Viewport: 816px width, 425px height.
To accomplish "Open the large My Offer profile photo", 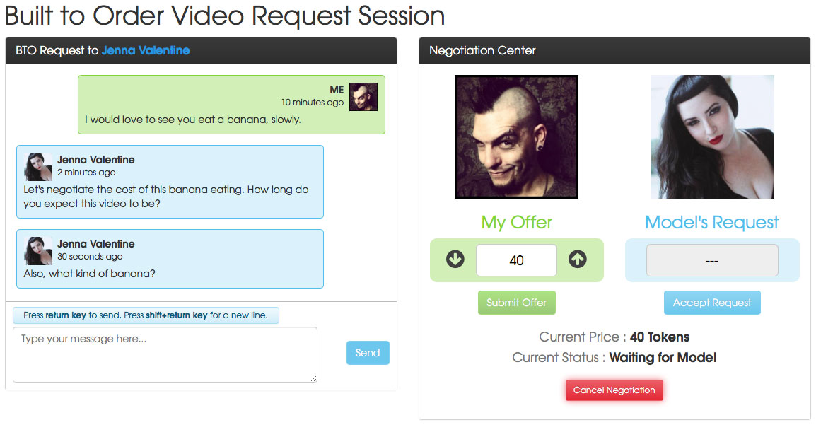I will [x=516, y=136].
